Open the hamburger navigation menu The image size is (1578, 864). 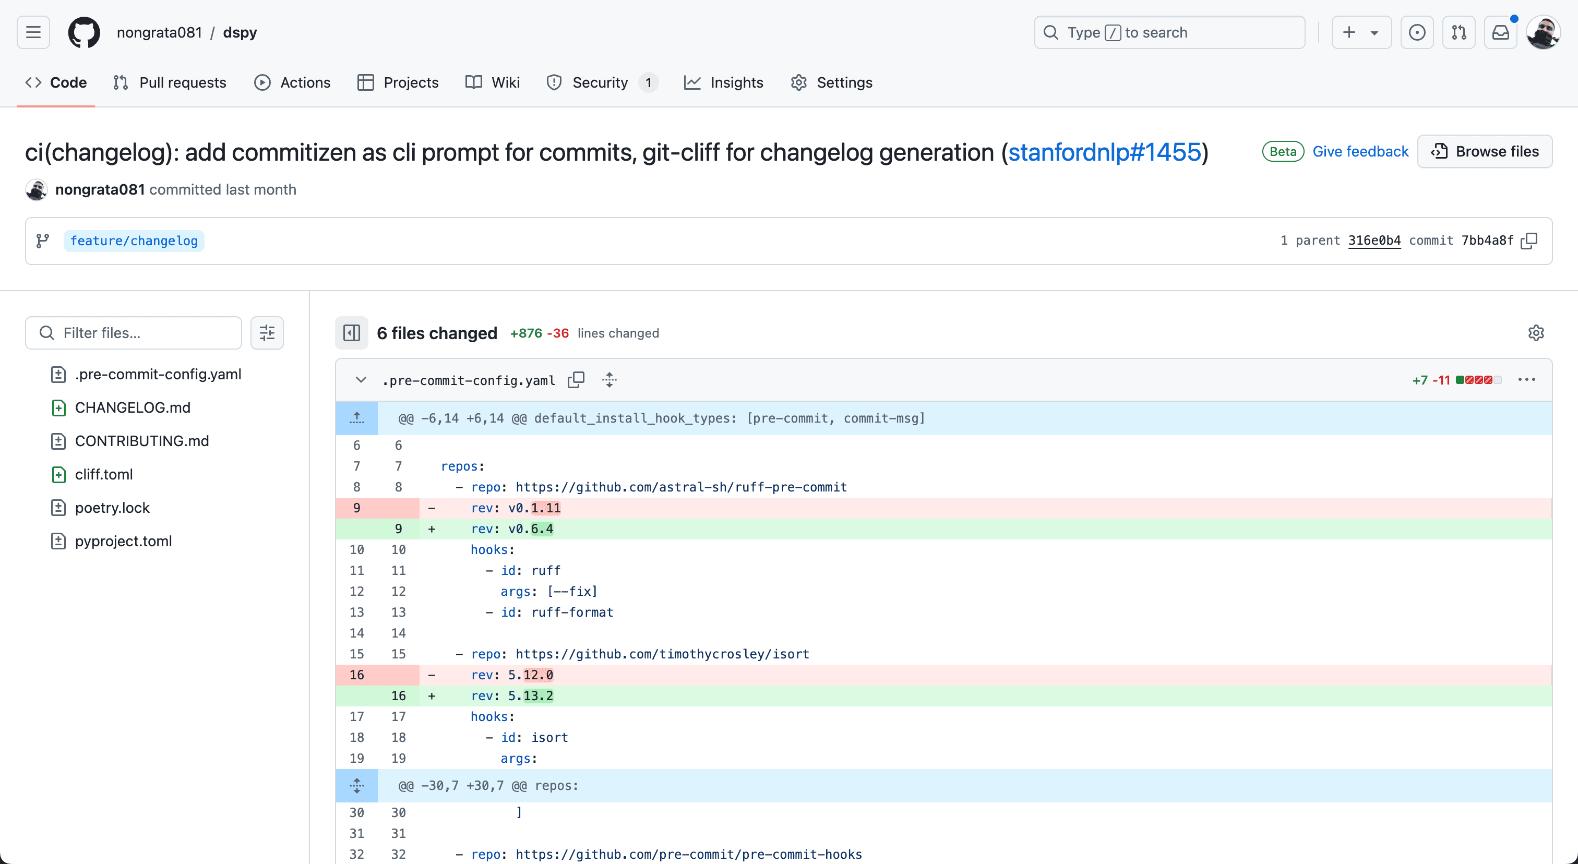click(x=33, y=32)
